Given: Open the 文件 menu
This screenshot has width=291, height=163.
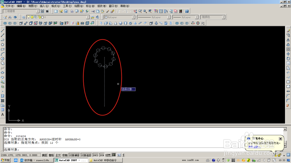Looking at the screenshot, I should (10, 6).
